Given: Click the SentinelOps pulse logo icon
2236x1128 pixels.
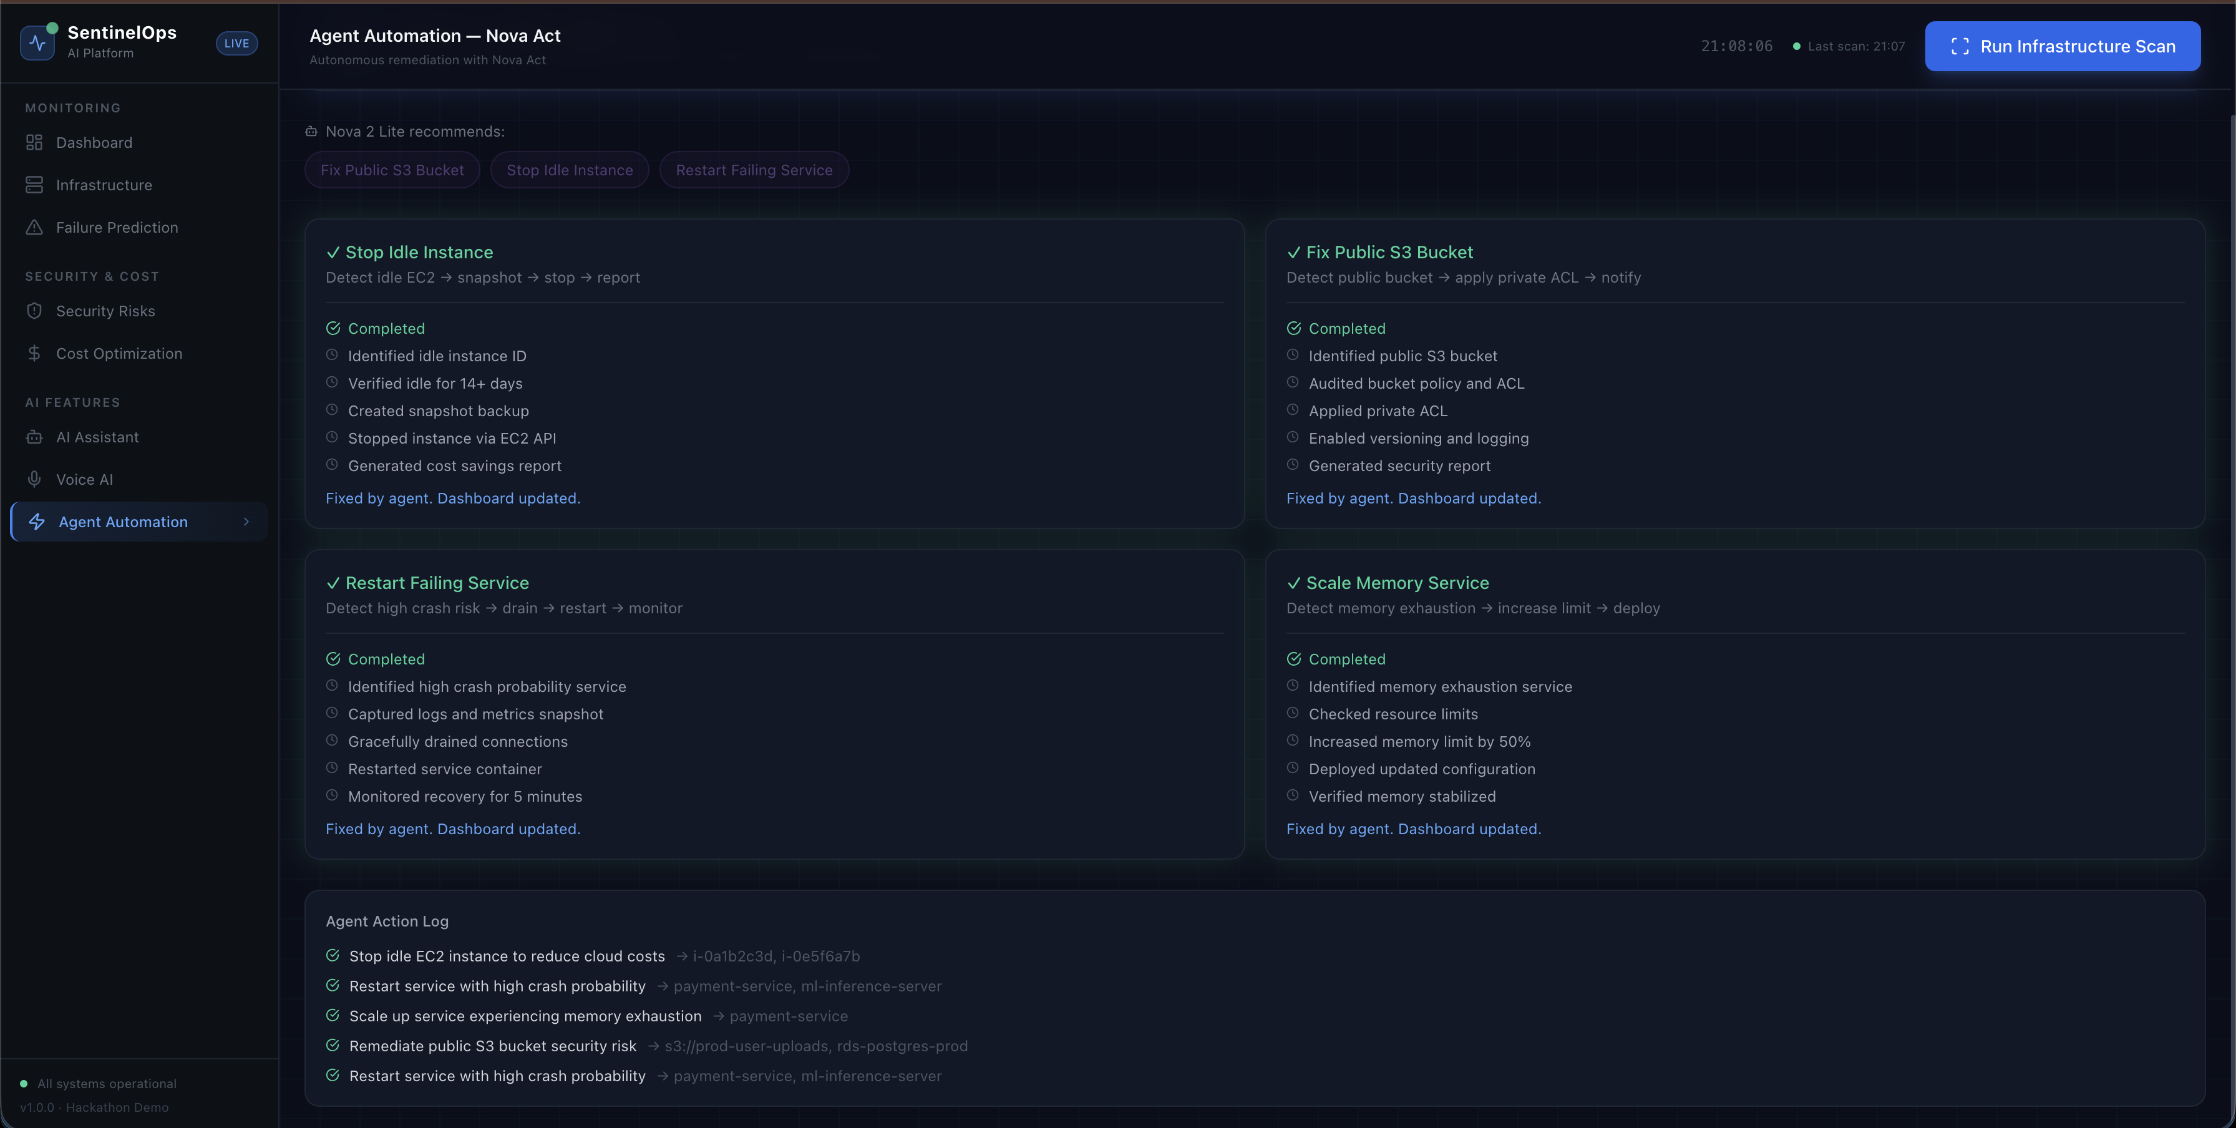Looking at the screenshot, I should click(x=37, y=42).
